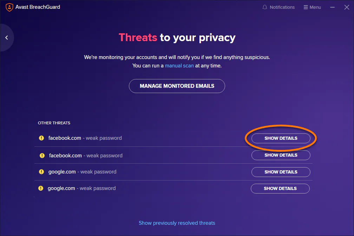Image resolution: width=354 pixels, height=236 pixels.
Task: Click the Avast BreachGuard title text
Action: coord(38,7)
